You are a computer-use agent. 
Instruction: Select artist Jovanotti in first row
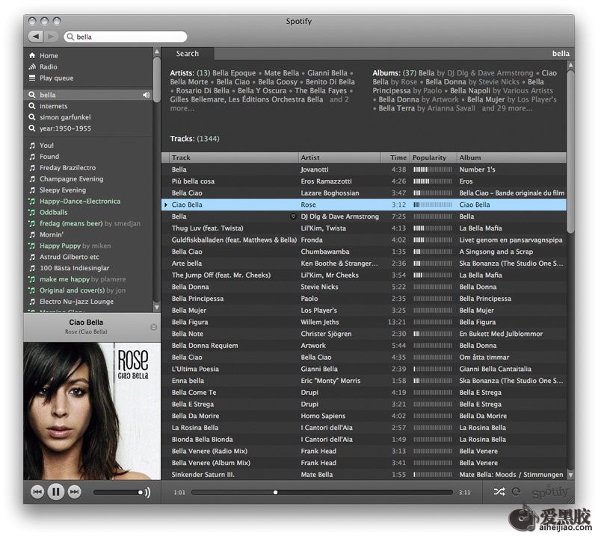tap(314, 169)
